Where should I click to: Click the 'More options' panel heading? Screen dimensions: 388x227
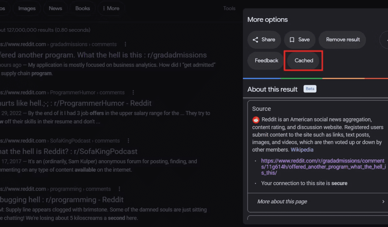268,19
